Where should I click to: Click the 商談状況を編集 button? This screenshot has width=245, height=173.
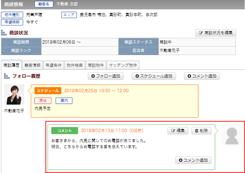pyautogui.click(x=216, y=33)
